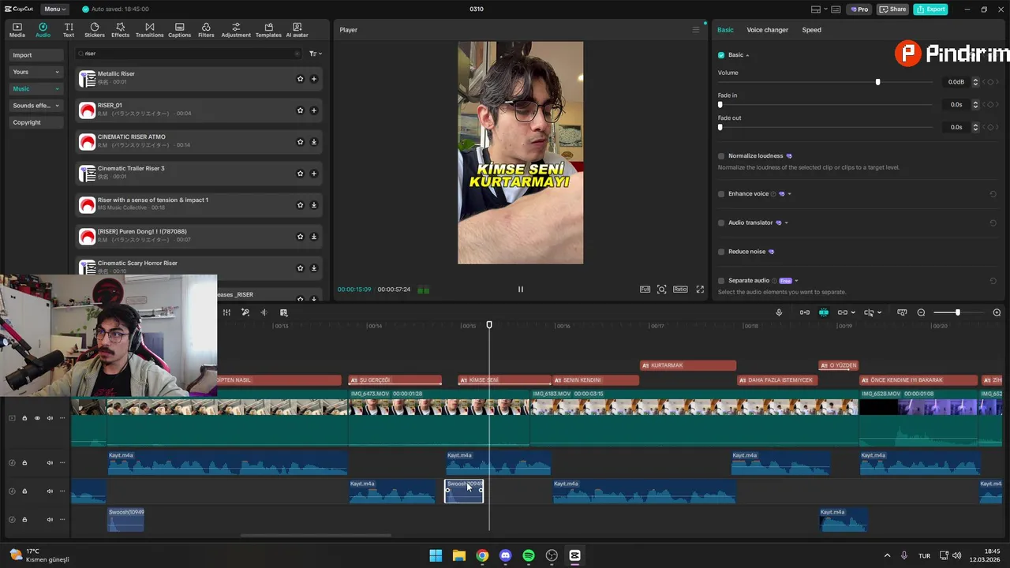This screenshot has height=568, width=1010.
Task: Adjust the timeline zoom slider
Action: click(957, 312)
